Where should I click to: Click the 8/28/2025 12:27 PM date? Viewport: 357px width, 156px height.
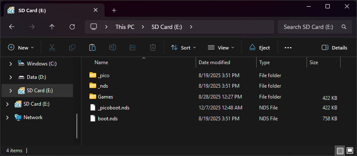(x=220, y=97)
